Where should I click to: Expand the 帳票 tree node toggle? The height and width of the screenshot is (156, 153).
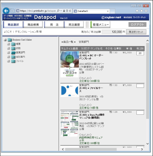[x=9, y=44]
